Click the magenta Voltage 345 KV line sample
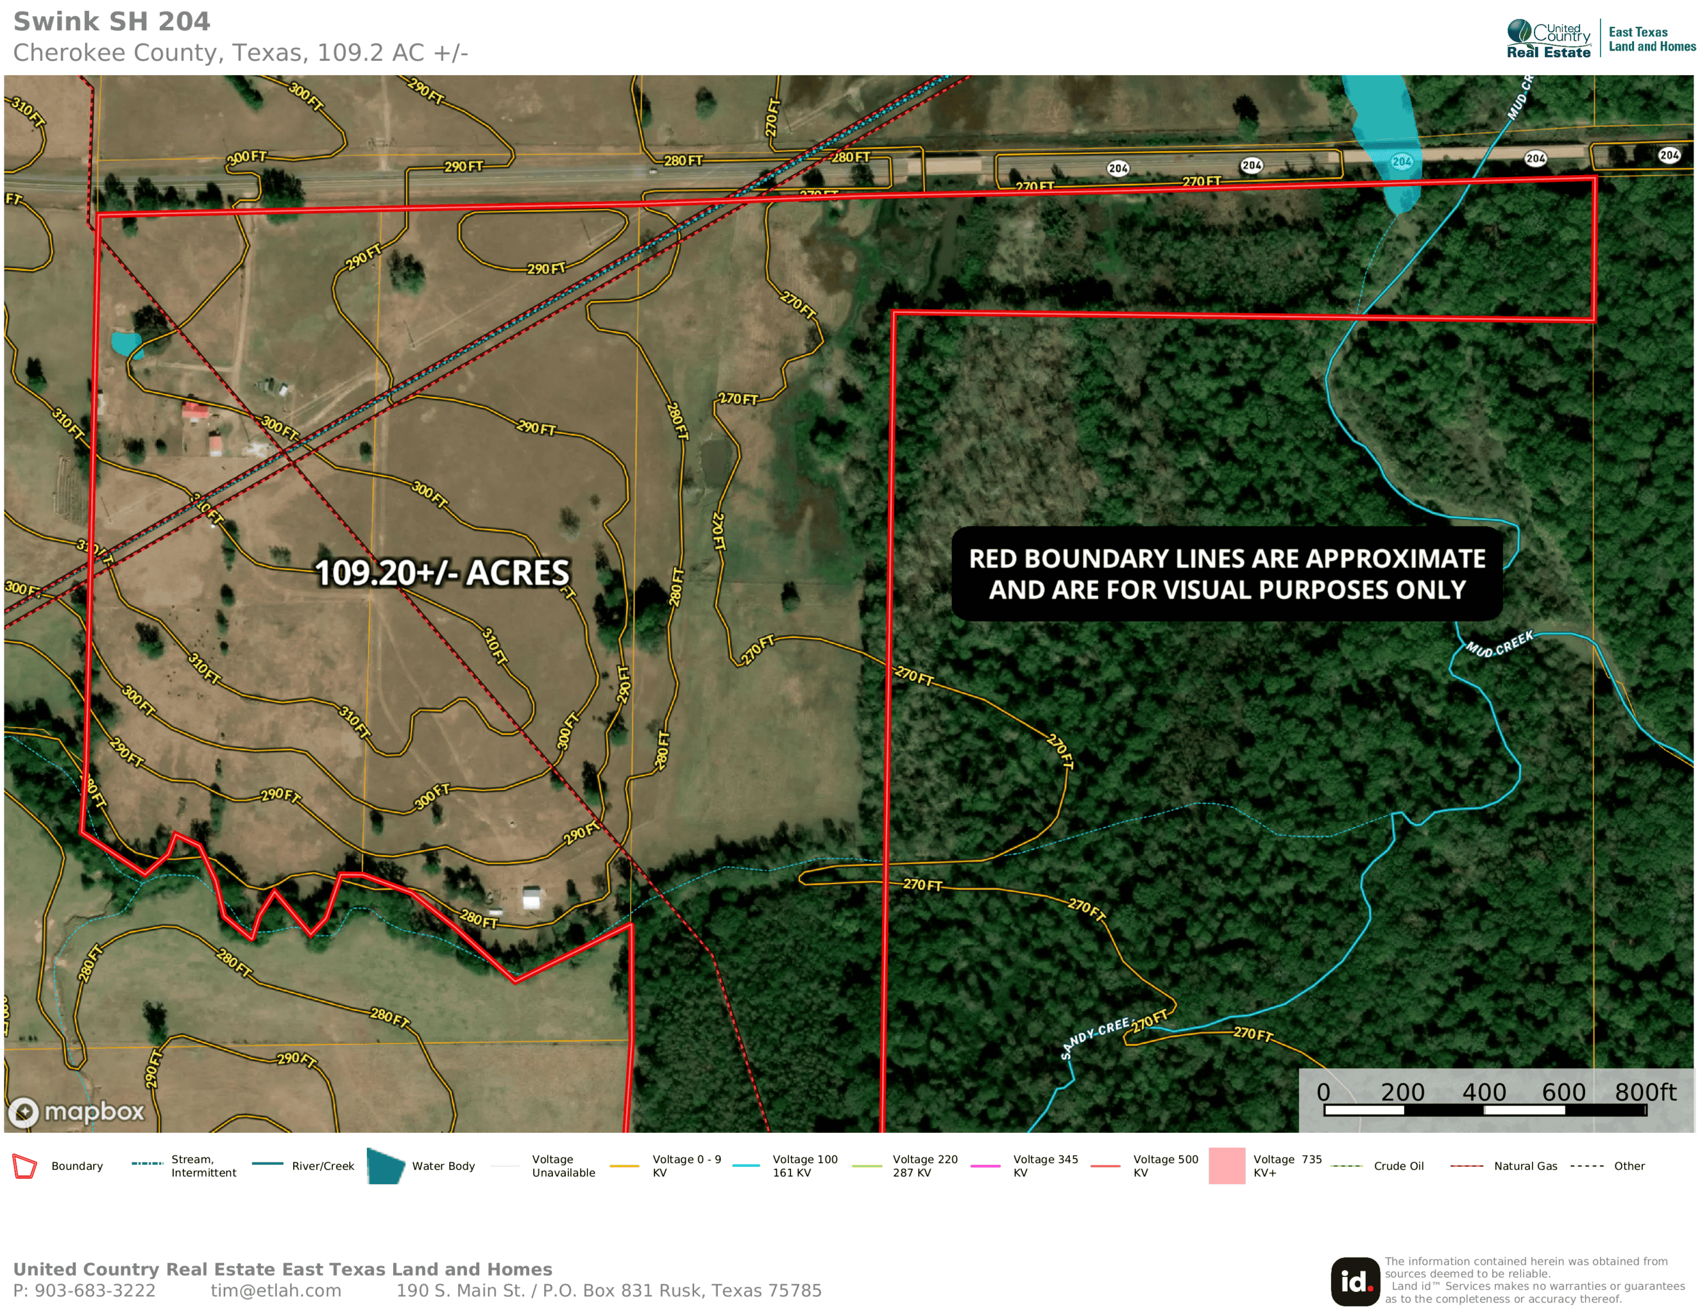The image size is (1700, 1313). click(985, 1166)
